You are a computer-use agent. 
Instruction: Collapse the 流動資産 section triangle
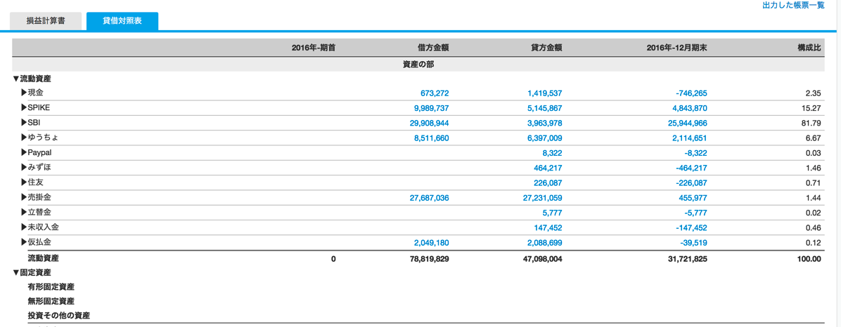[x=17, y=79]
